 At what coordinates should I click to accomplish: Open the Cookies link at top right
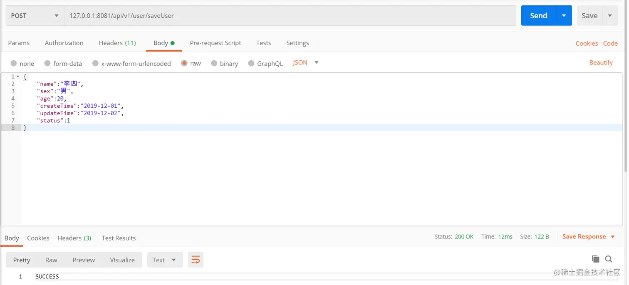(x=587, y=43)
